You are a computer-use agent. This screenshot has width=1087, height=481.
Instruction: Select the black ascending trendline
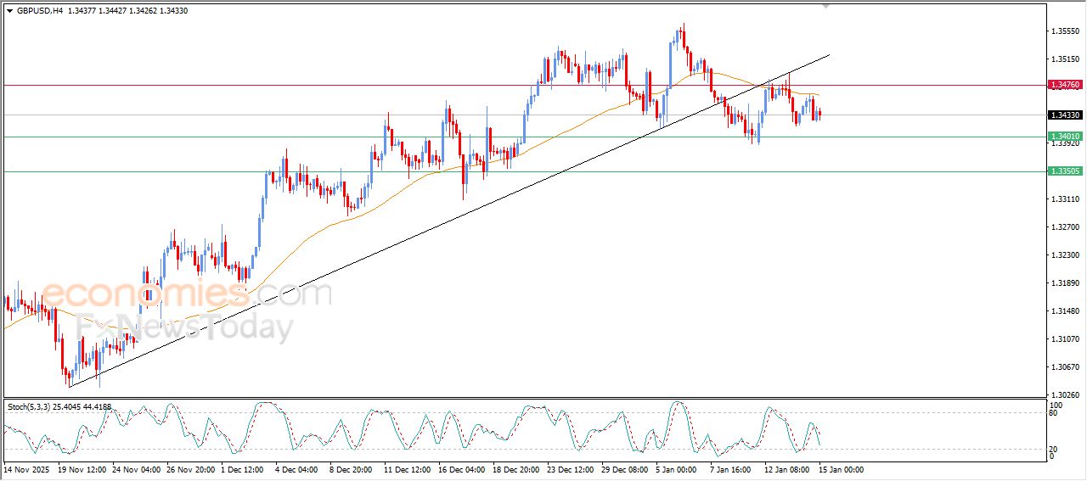point(425,229)
